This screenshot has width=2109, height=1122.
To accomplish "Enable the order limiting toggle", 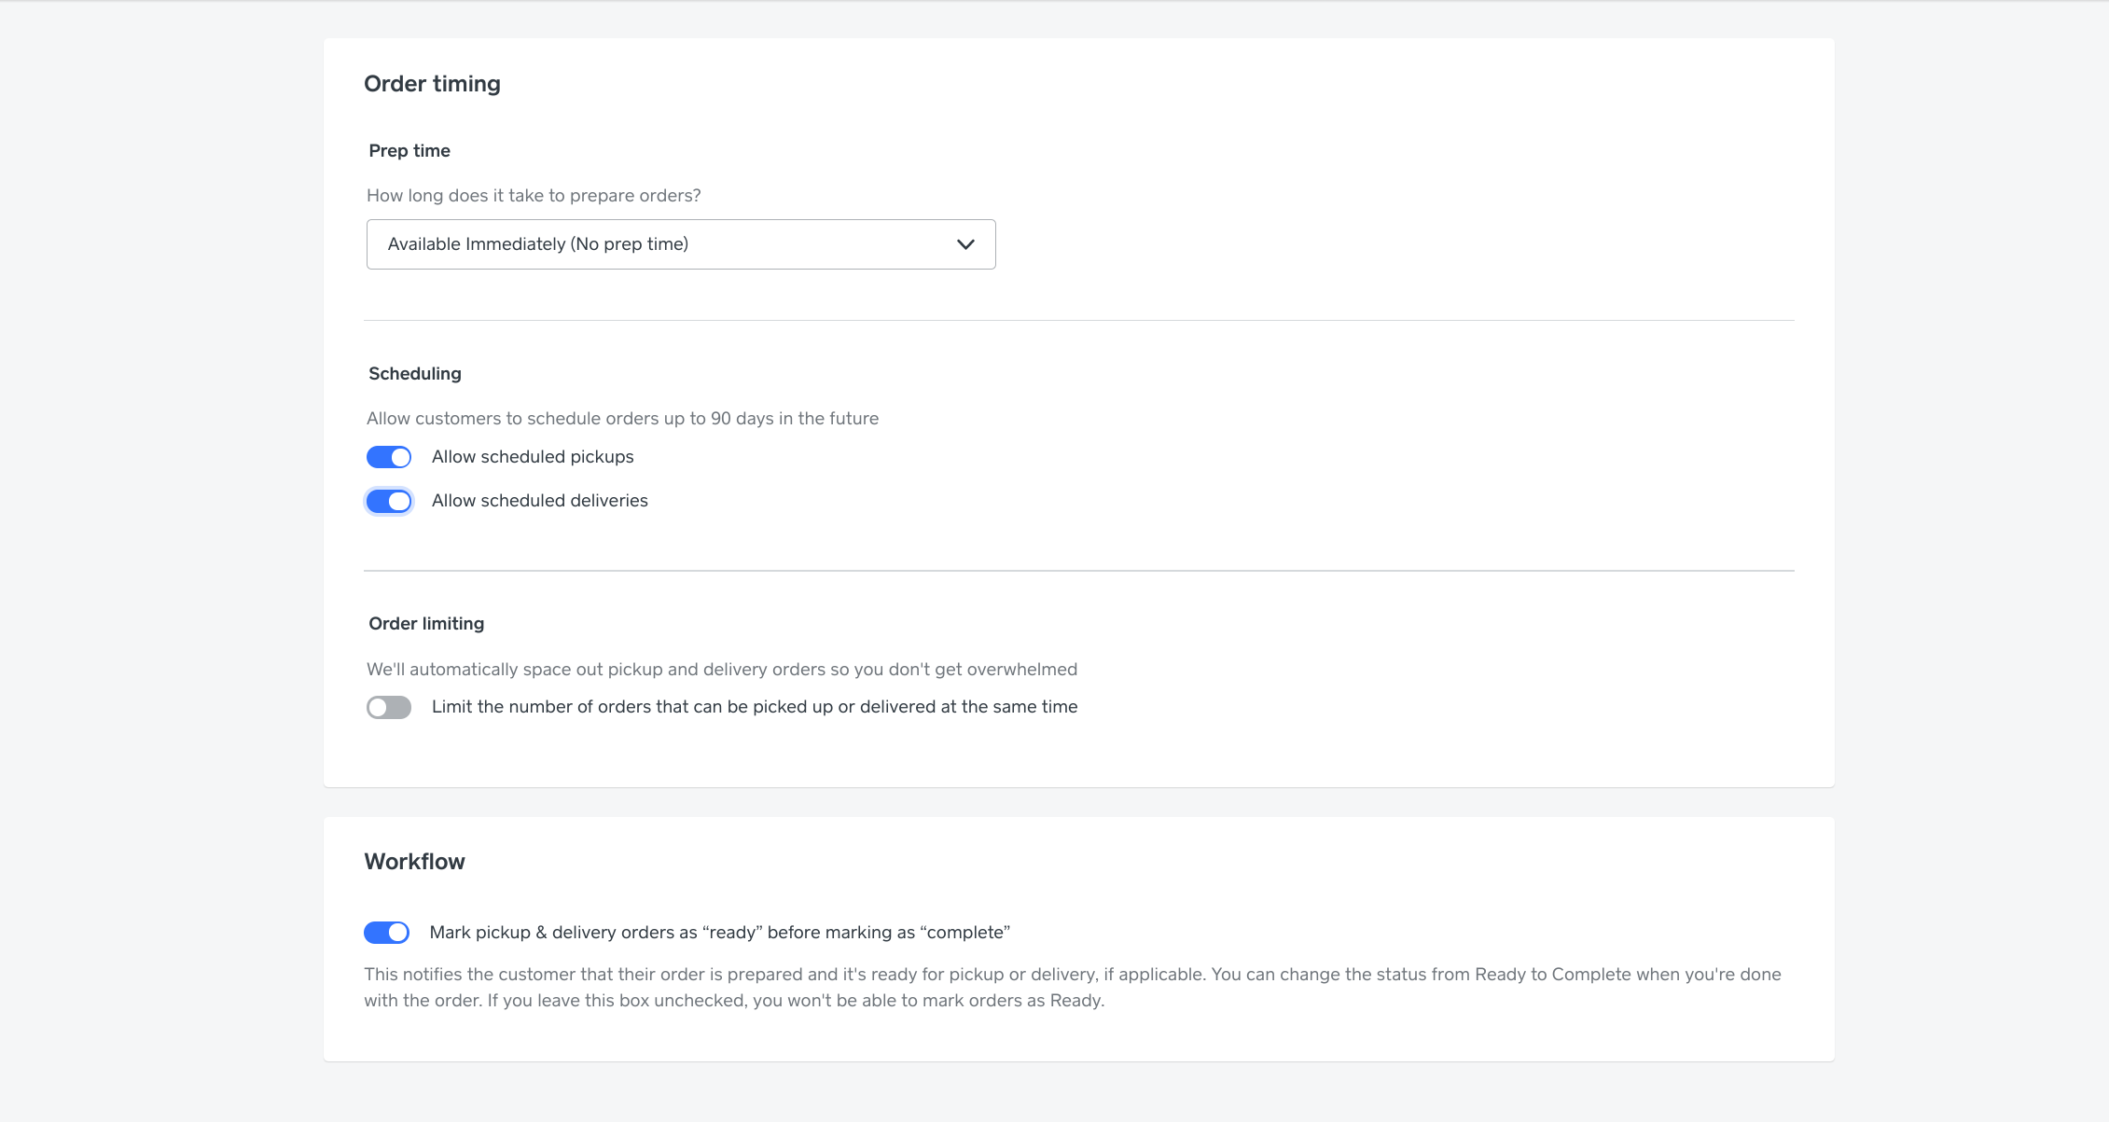I will 389,707.
